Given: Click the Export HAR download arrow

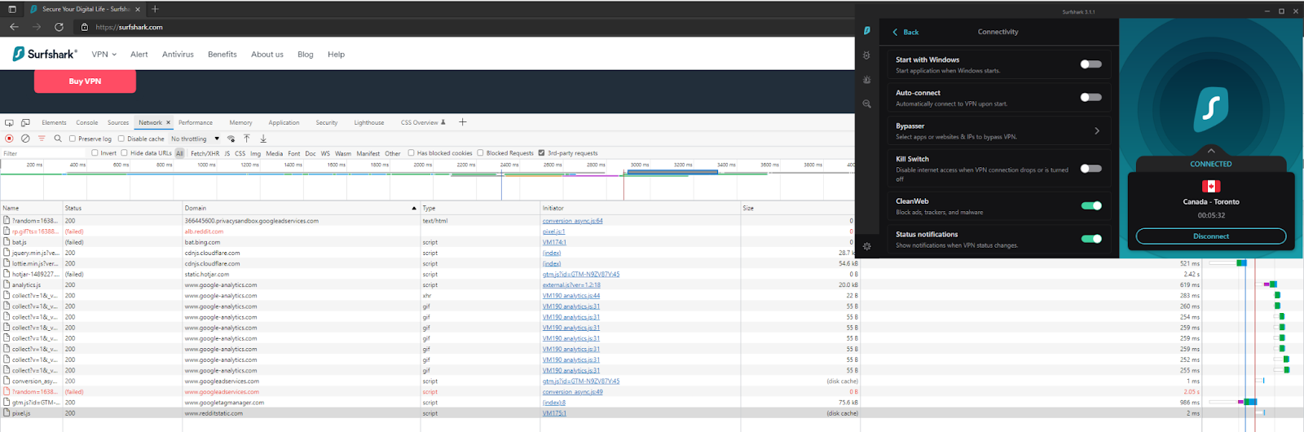Looking at the screenshot, I should [263, 139].
